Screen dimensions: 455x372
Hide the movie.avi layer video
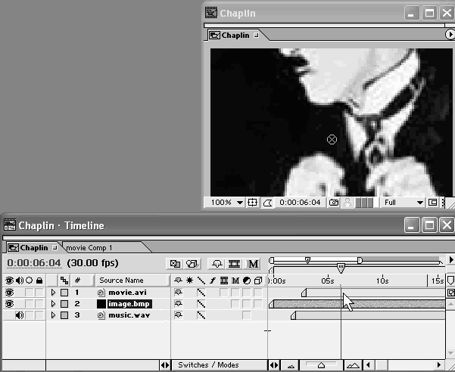(x=10, y=293)
